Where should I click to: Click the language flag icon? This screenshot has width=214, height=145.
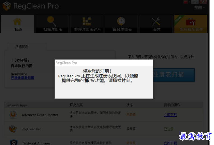[186, 2]
